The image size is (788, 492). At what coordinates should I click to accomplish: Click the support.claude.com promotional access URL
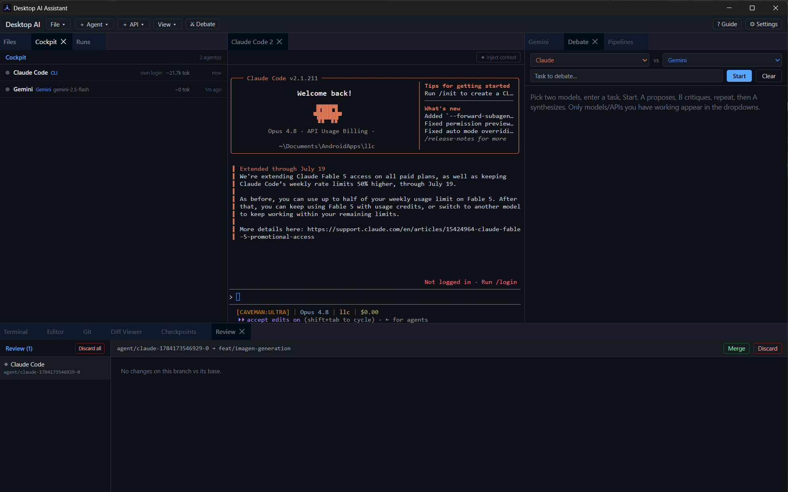point(380,233)
